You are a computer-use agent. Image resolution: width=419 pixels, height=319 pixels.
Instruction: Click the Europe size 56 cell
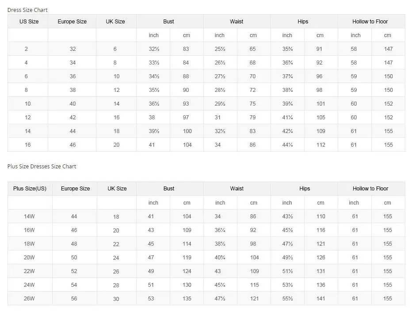click(74, 299)
